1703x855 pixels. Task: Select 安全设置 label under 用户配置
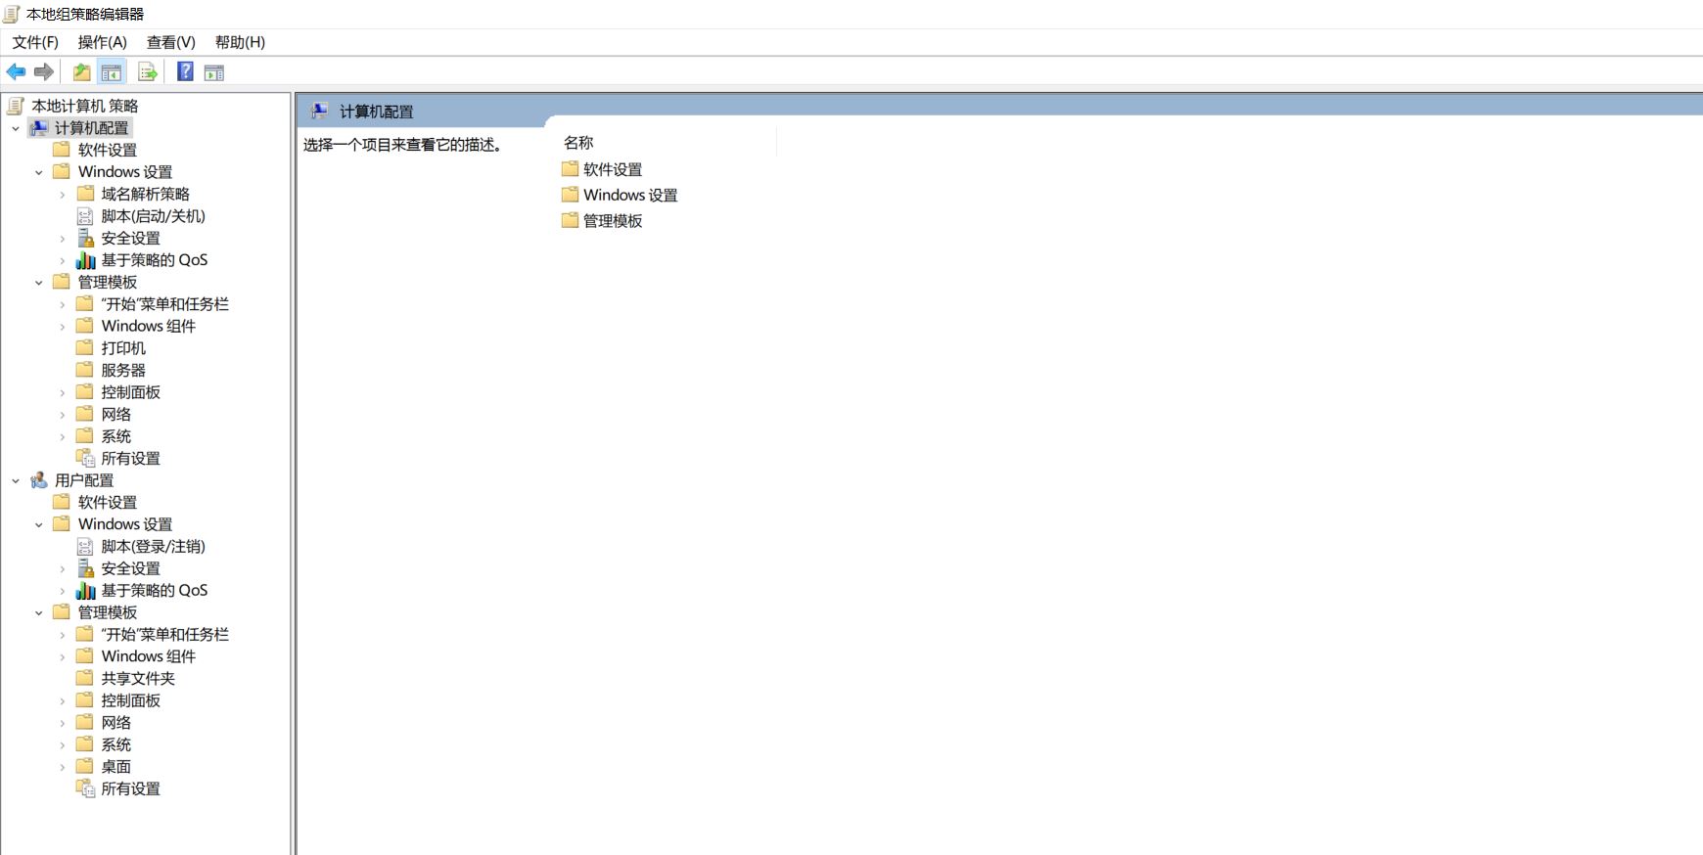click(131, 568)
